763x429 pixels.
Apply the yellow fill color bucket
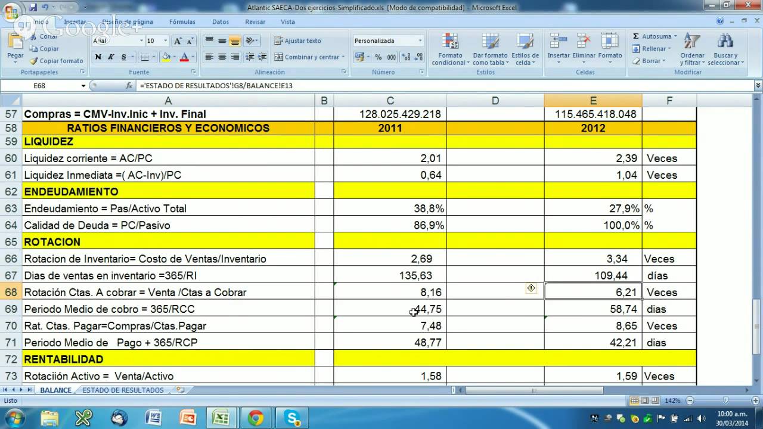[x=166, y=57]
